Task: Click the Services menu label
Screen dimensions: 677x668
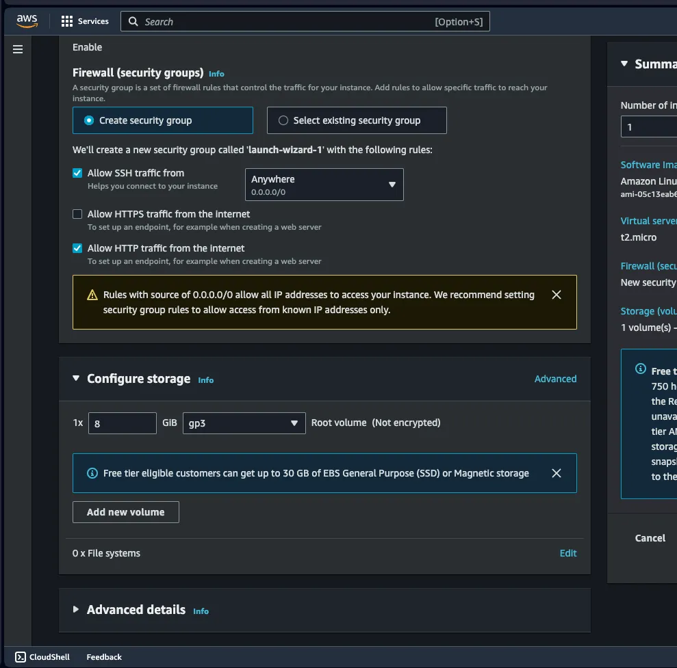Action: tap(93, 21)
